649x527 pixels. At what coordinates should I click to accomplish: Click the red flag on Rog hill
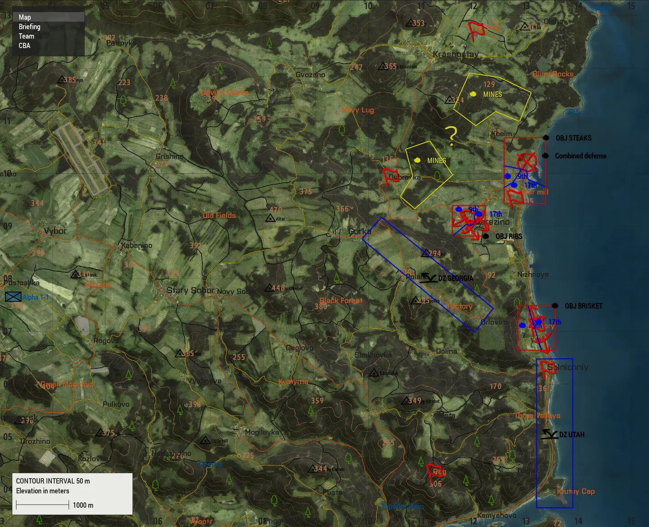coord(435,472)
